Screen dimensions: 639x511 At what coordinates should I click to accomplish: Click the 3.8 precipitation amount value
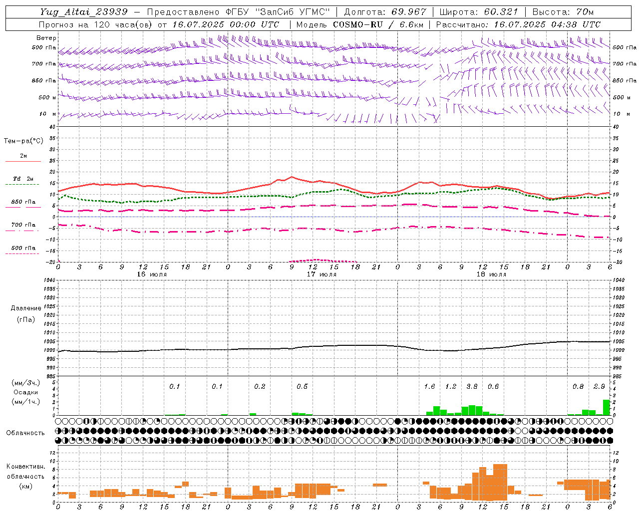(x=472, y=386)
